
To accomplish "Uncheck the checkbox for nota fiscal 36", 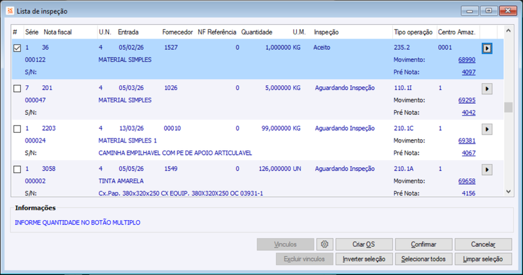I will click(x=17, y=48).
